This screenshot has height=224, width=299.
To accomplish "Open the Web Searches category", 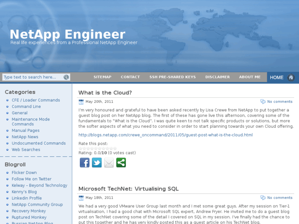I will point(26,150).
